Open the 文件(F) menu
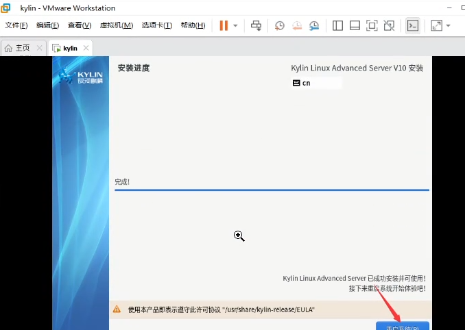 coord(16,25)
